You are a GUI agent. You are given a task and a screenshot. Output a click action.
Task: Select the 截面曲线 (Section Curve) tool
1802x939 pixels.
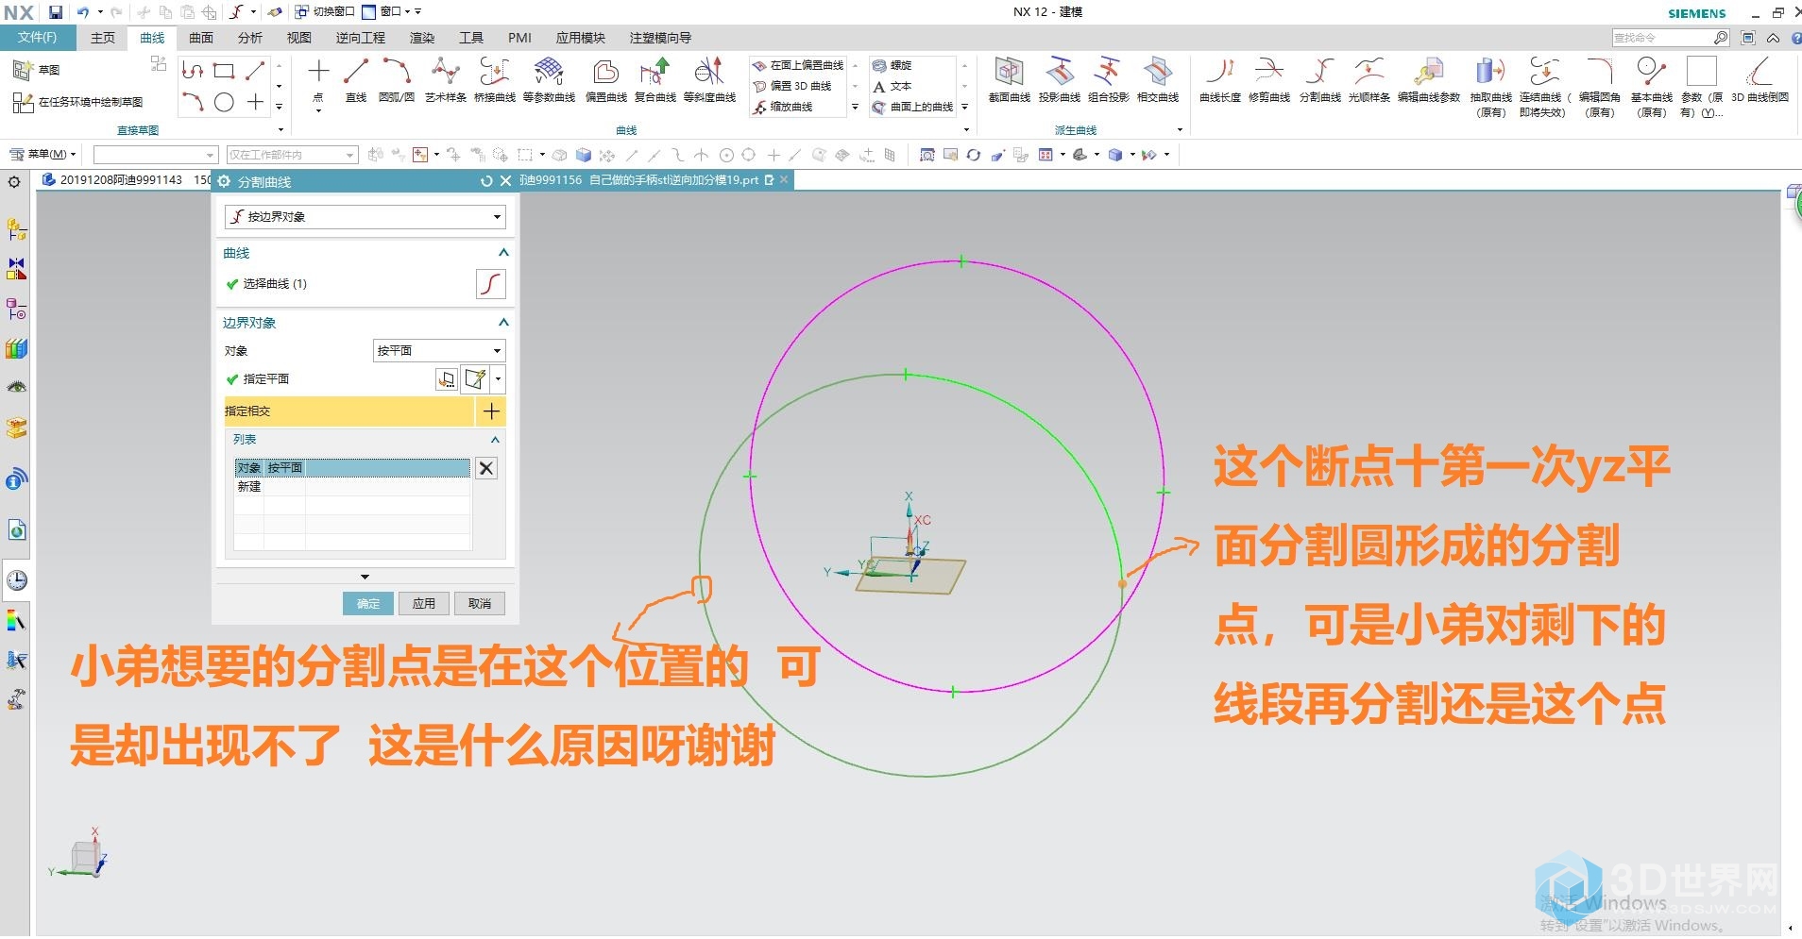(x=1009, y=79)
